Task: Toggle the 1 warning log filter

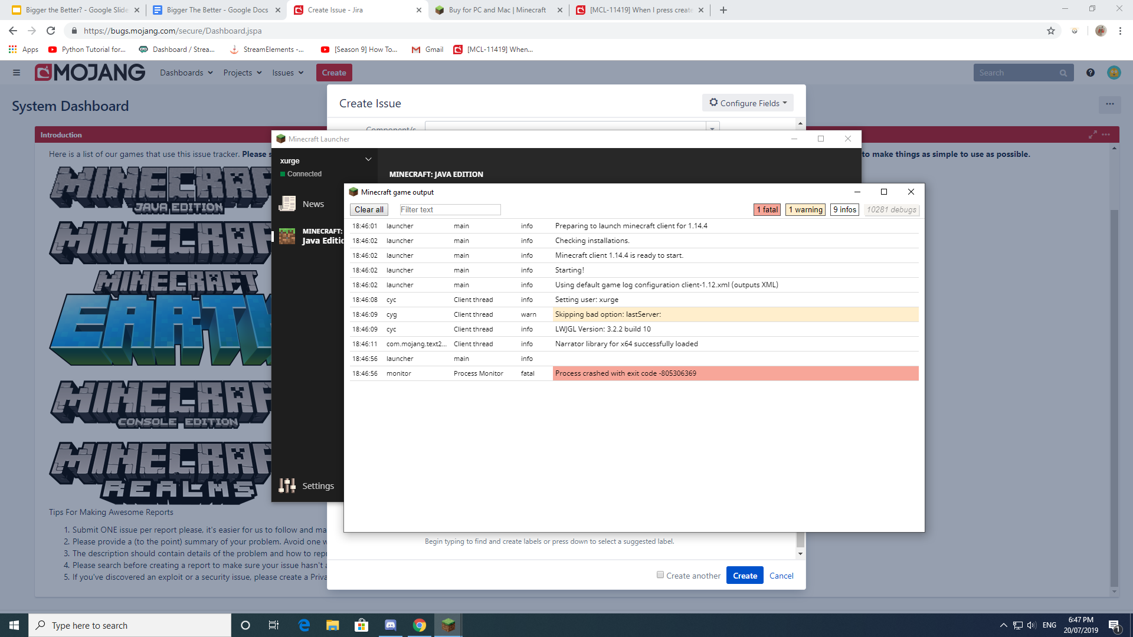Action: pos(805,209)
